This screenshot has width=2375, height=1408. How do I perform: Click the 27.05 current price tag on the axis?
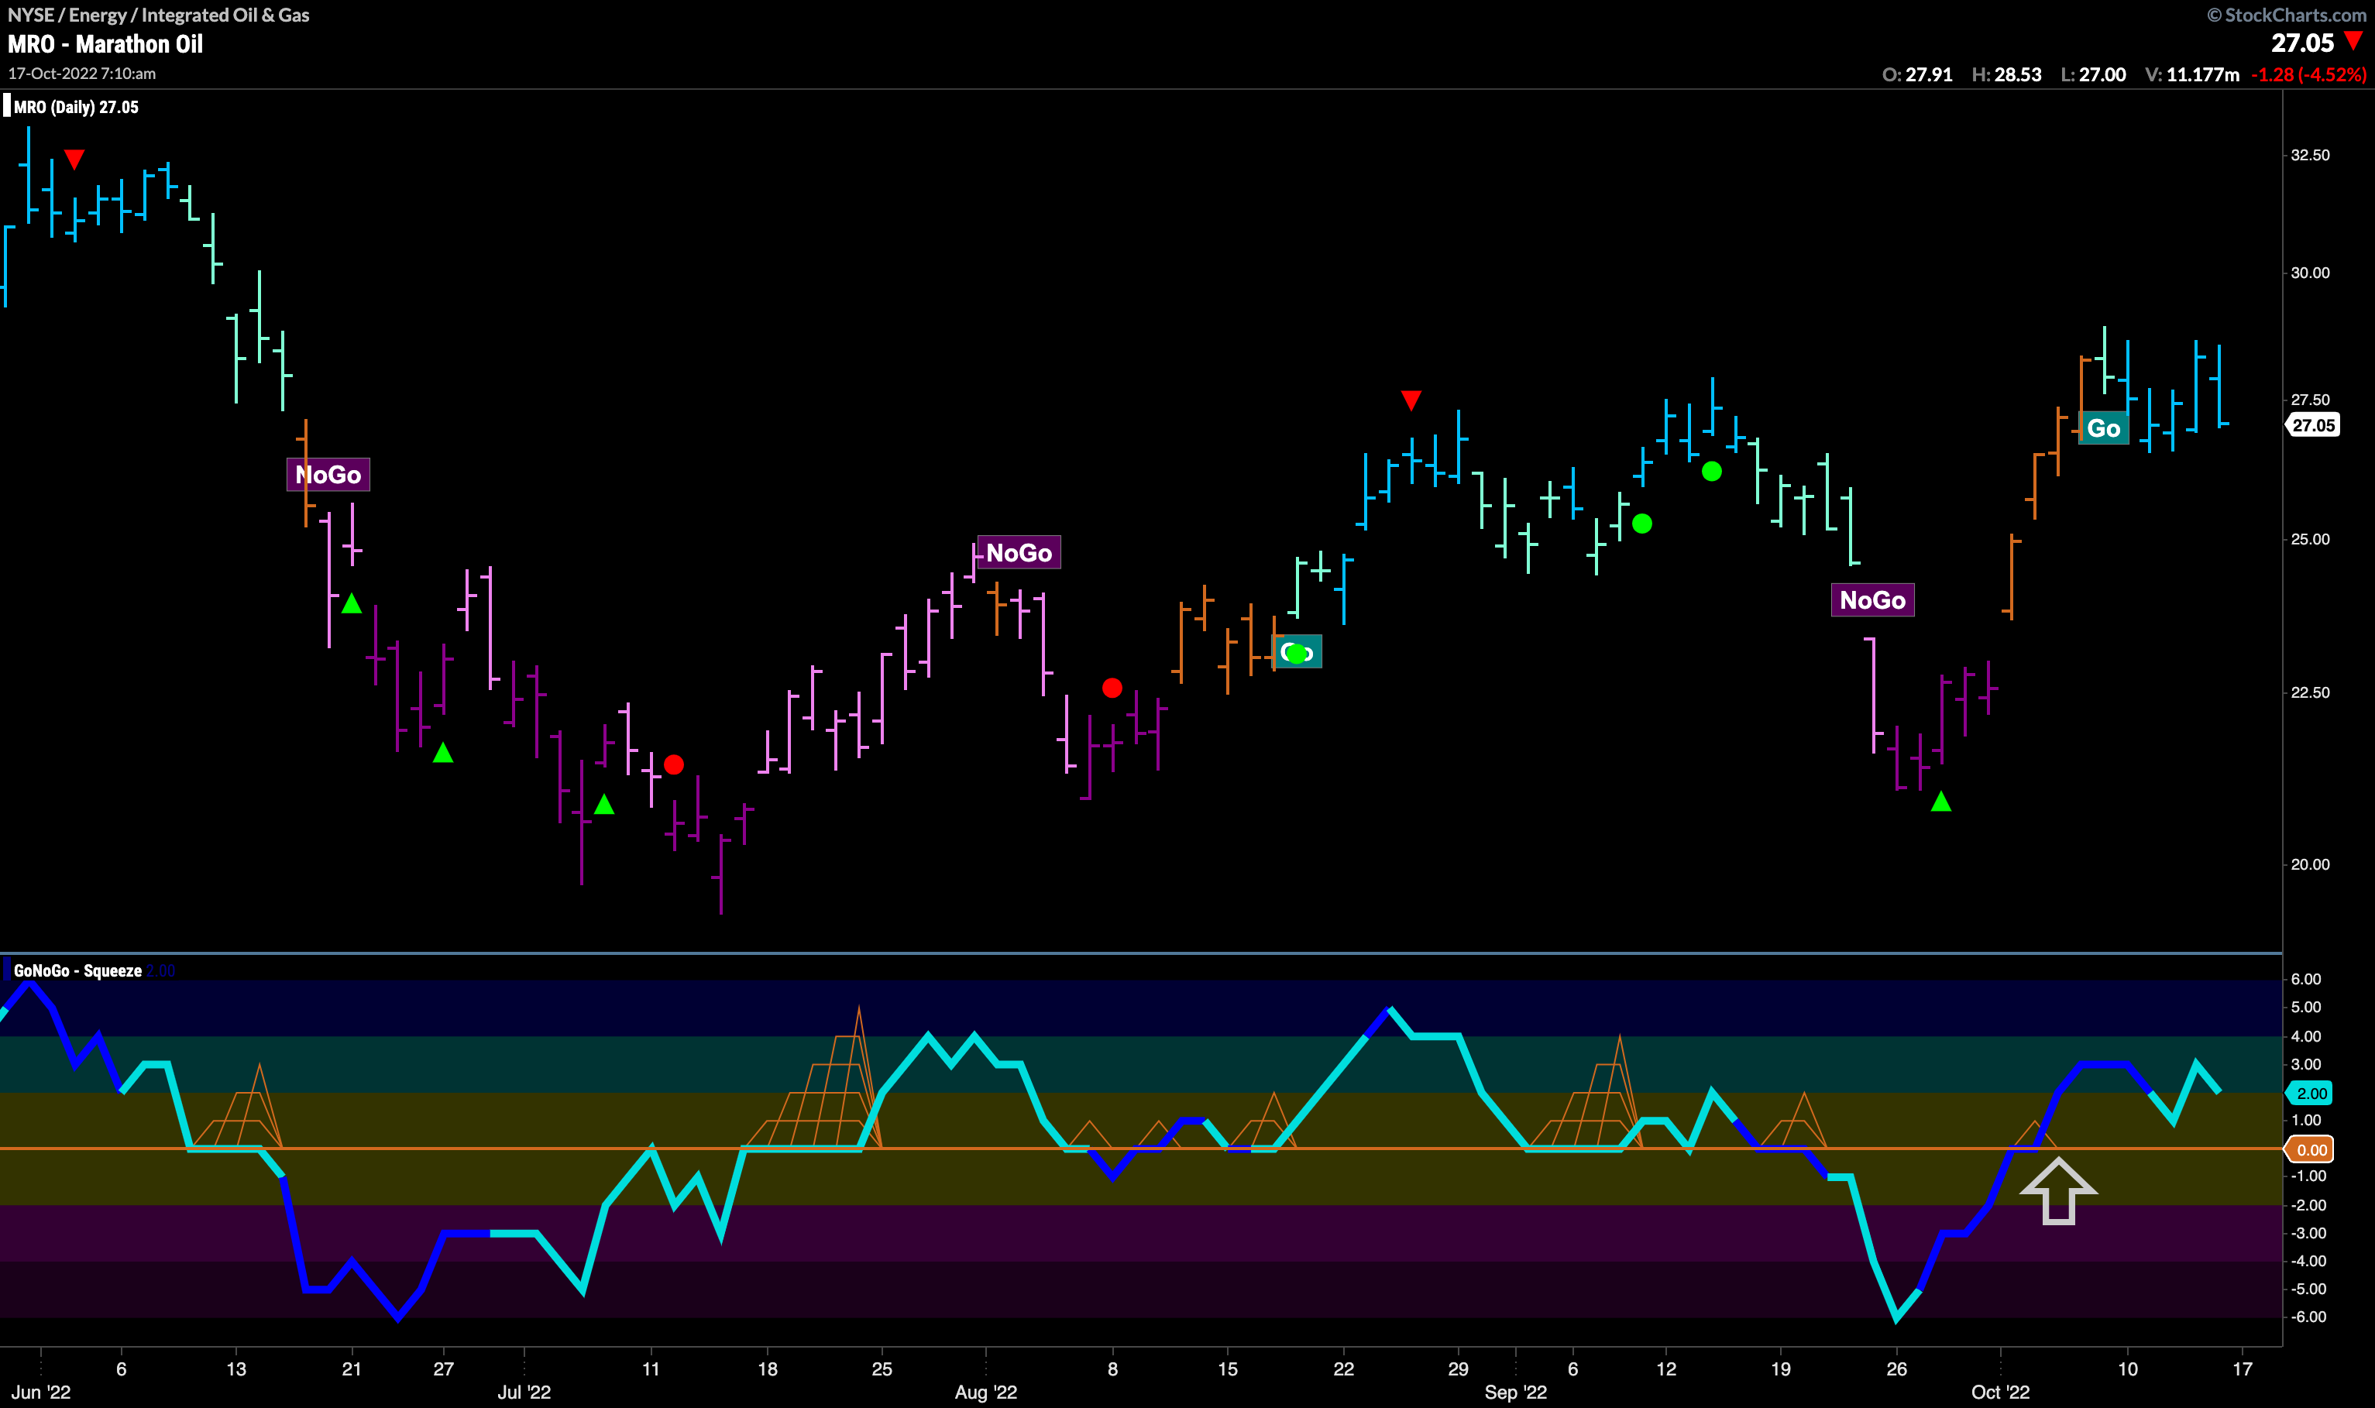click(x=2312, y=426)
